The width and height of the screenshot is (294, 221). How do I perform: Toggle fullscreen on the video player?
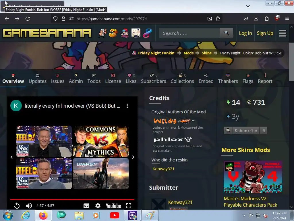129,206
